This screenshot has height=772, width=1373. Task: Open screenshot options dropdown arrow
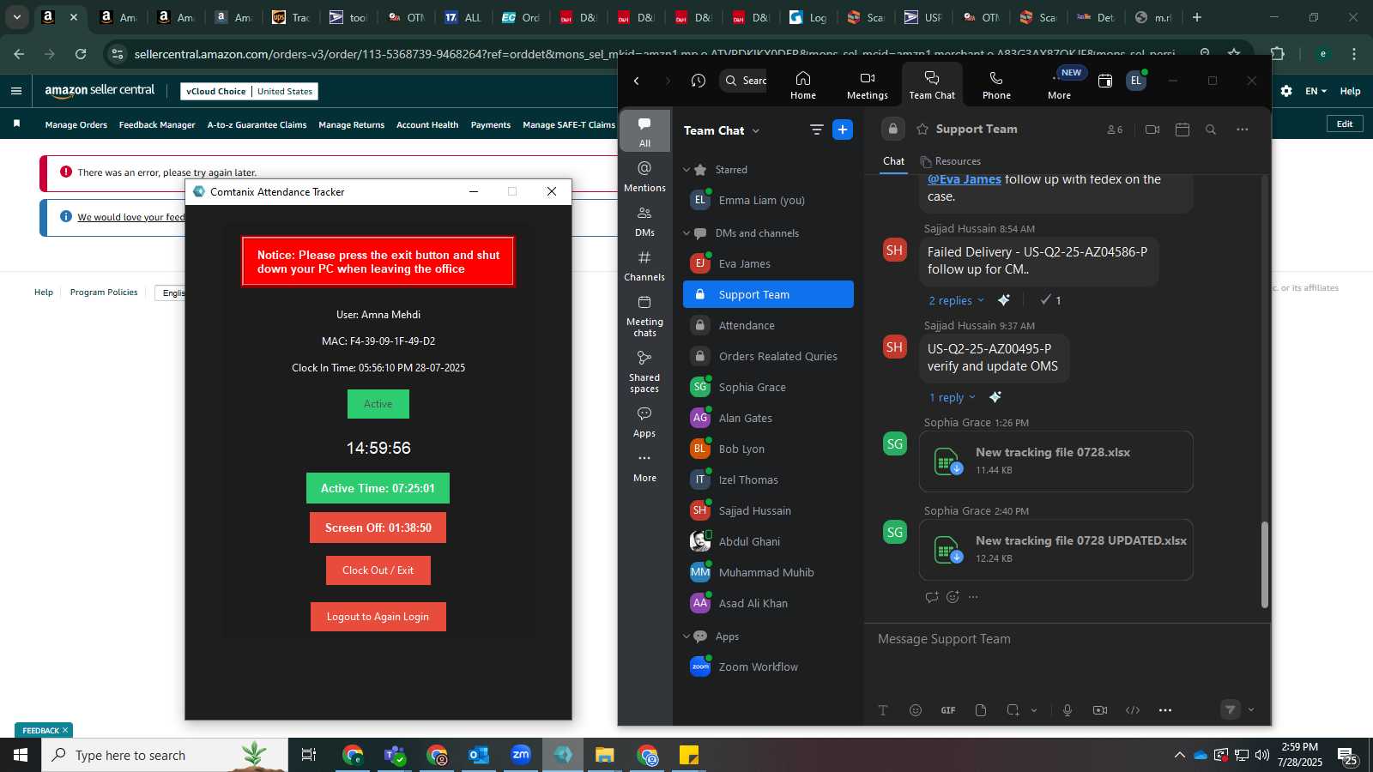tap(1034, 710)
